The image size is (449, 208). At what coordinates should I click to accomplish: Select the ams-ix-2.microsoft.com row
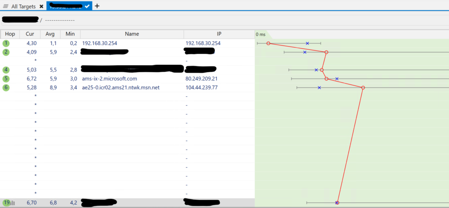click(x=110, y=79)
